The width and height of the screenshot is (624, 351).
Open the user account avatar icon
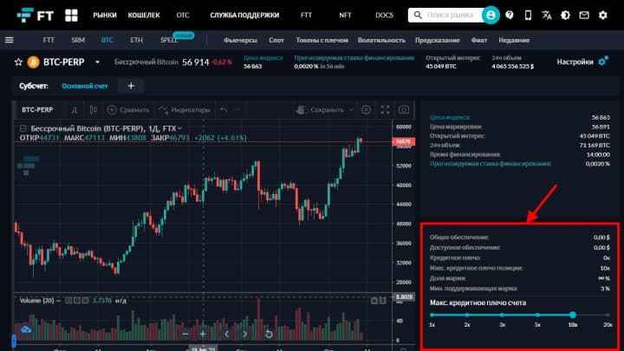click(x=491, y=15)
